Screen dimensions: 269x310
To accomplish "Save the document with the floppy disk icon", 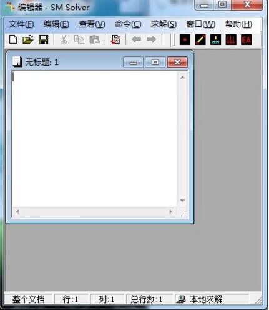I will (x=44, y=39).
